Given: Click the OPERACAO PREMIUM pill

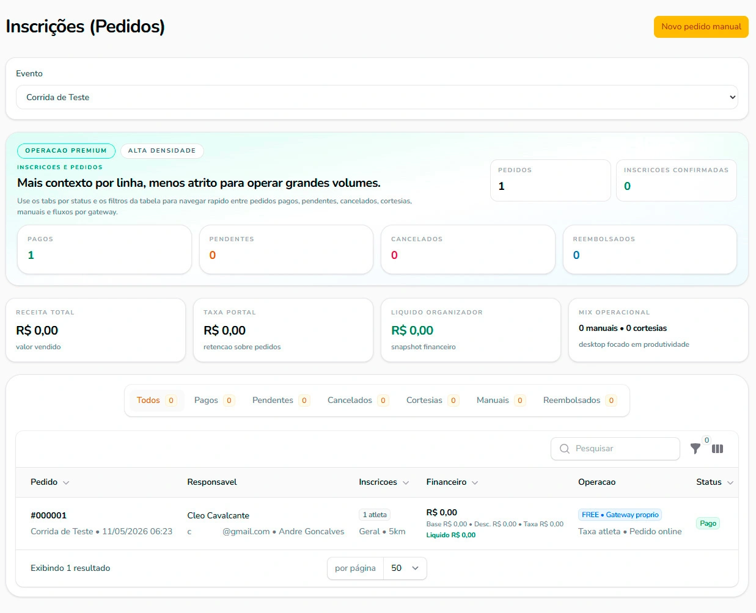Looking at the screenshot, I should [66, 151].
